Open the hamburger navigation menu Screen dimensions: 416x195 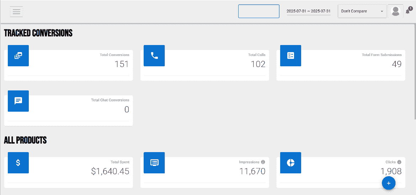[16, 12]
